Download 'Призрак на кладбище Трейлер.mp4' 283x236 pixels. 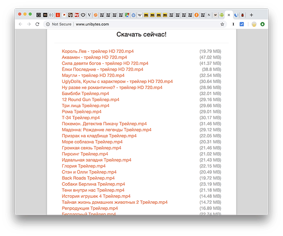point(99,136)
